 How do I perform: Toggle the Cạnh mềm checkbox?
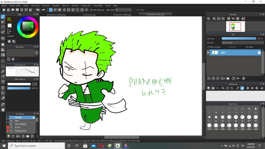click(134, 10)
